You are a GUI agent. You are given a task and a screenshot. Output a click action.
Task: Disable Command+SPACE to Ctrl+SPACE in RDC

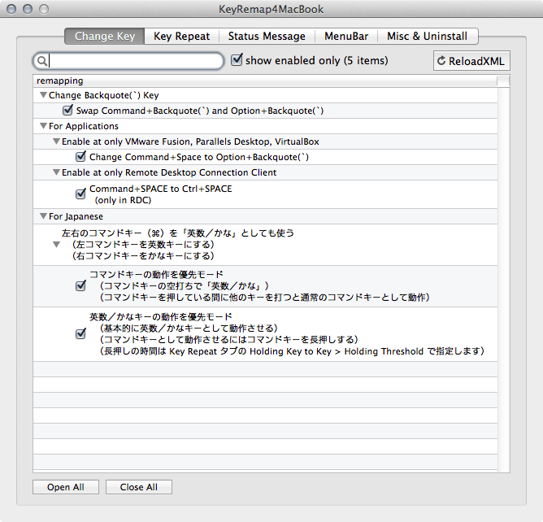tap(80, 194)
